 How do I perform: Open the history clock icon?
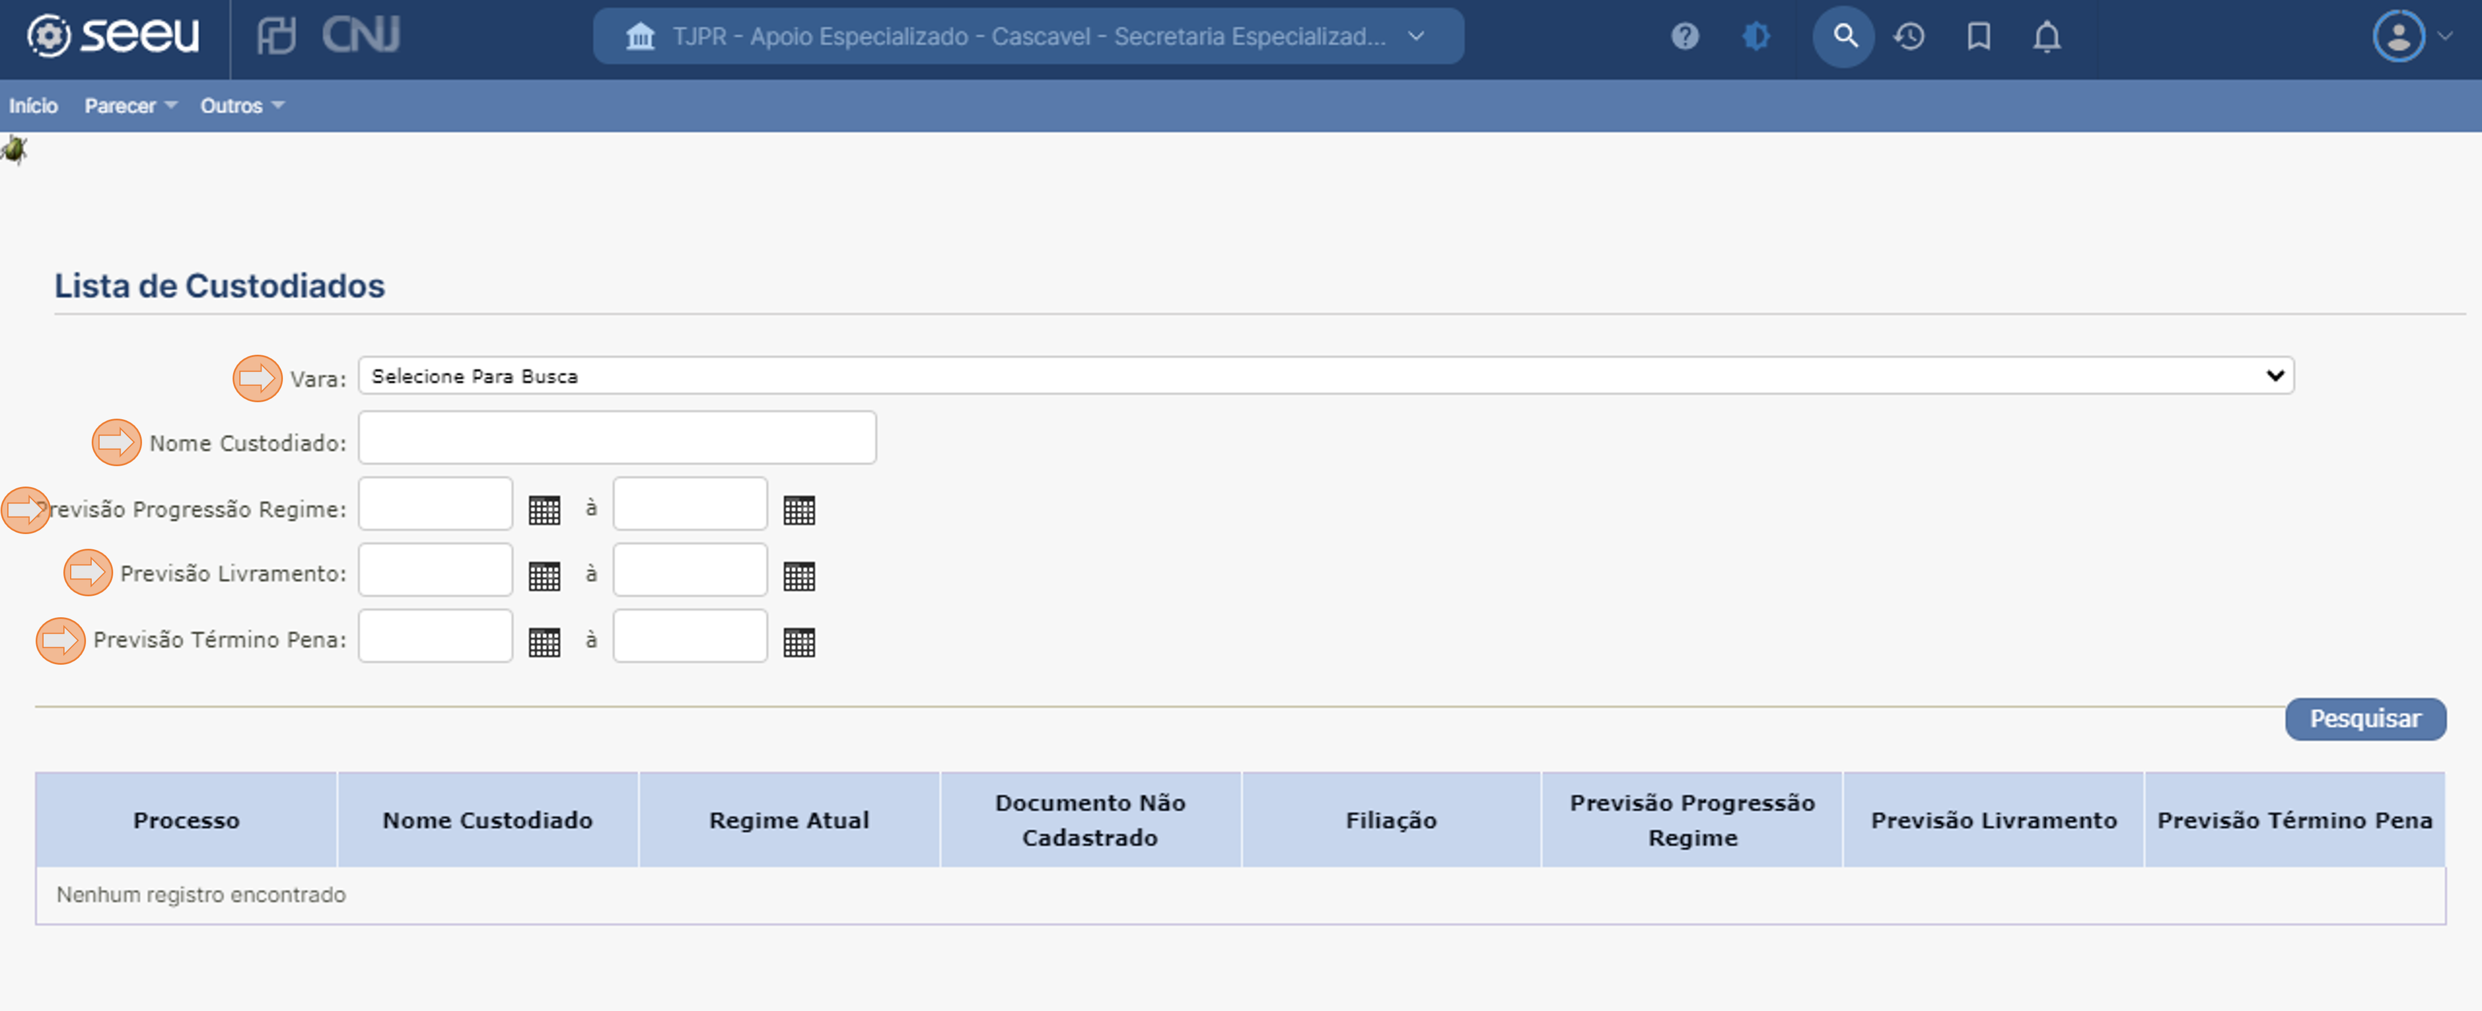click(1909, 37)
